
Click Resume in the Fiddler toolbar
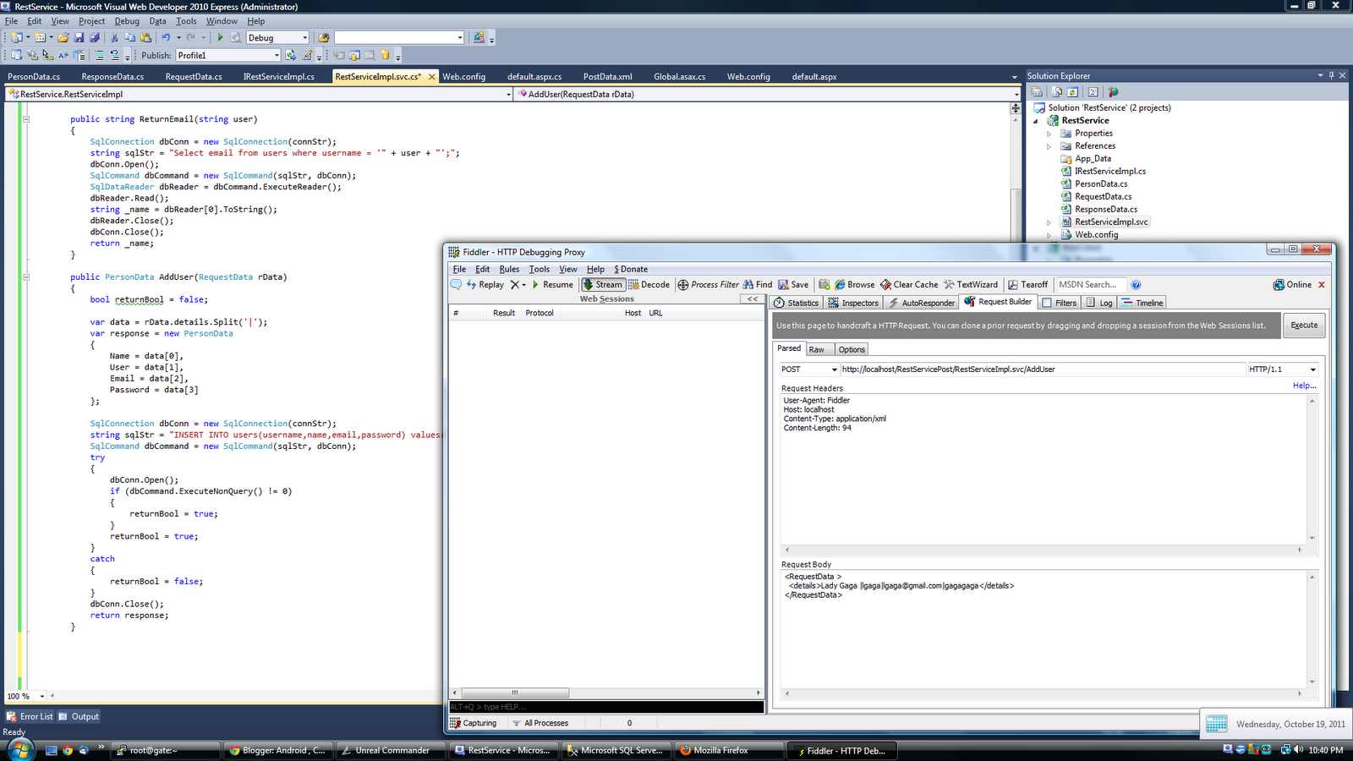552,285
